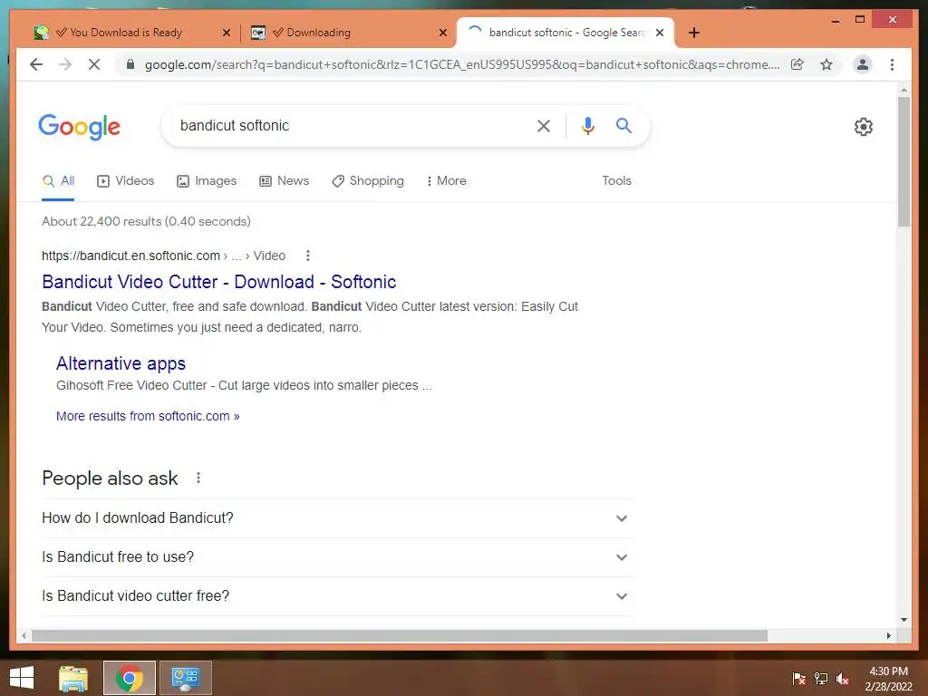Open the More search filters dropdown
928x696 pixels.
[446, 180]
